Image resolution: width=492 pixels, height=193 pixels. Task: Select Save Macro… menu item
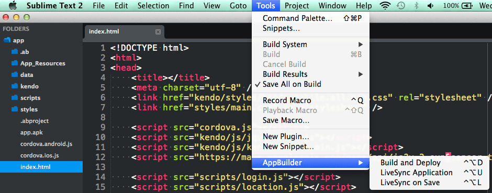pyautogui.click(x=310, y=120)
